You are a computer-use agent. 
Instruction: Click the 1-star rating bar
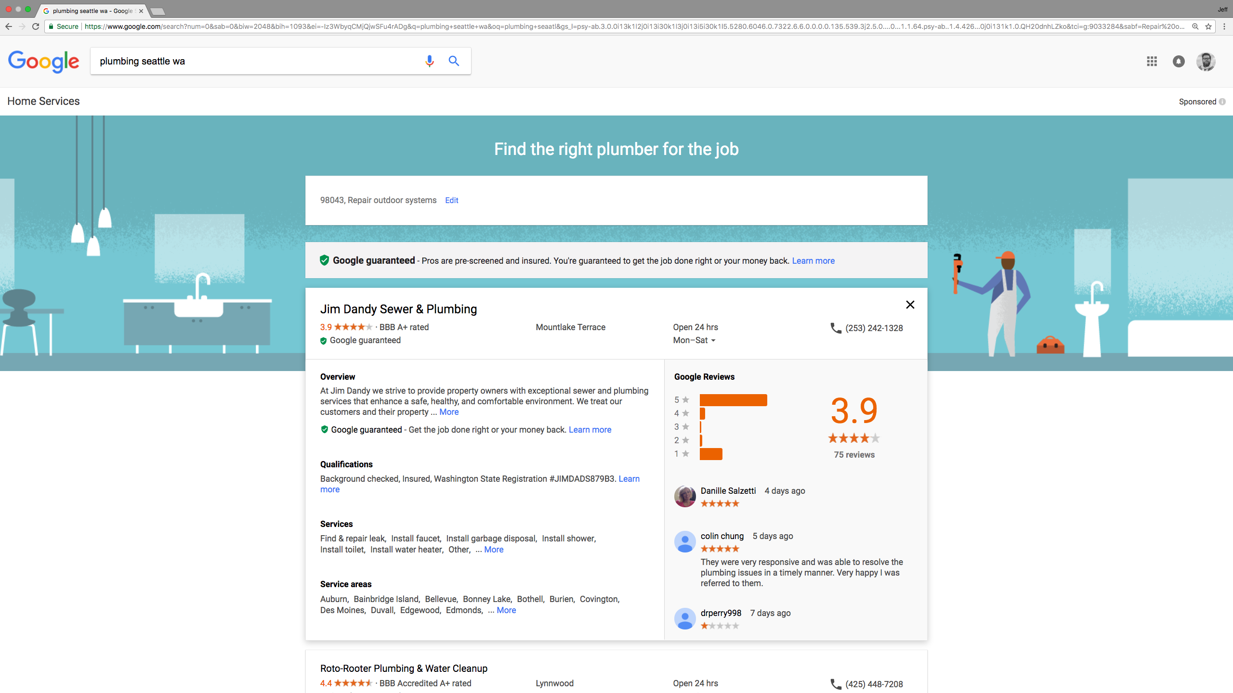(711, 454)
